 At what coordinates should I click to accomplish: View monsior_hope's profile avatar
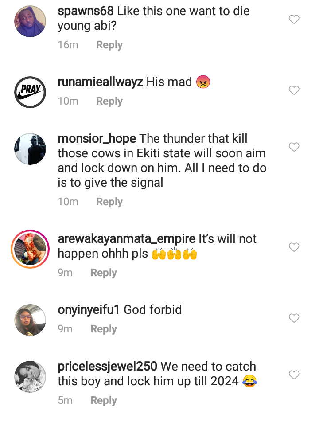[30, 149]
